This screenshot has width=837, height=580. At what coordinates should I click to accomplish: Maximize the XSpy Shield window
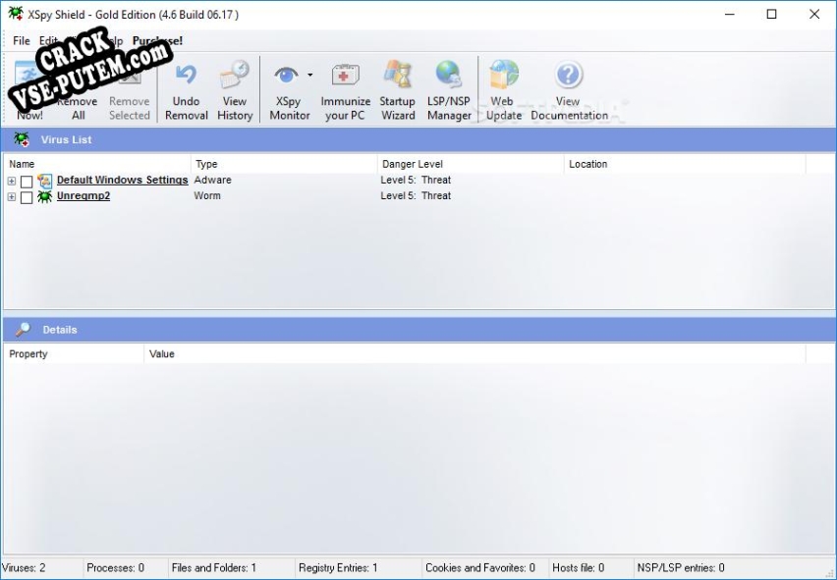click(771, 15)
